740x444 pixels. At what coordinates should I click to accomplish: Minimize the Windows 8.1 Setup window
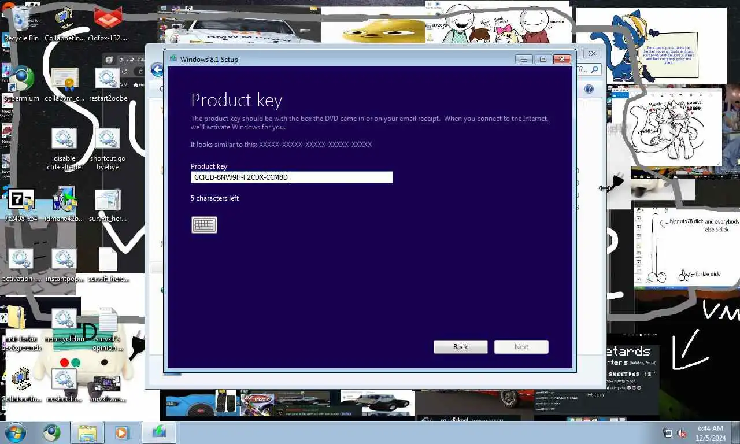524,59
